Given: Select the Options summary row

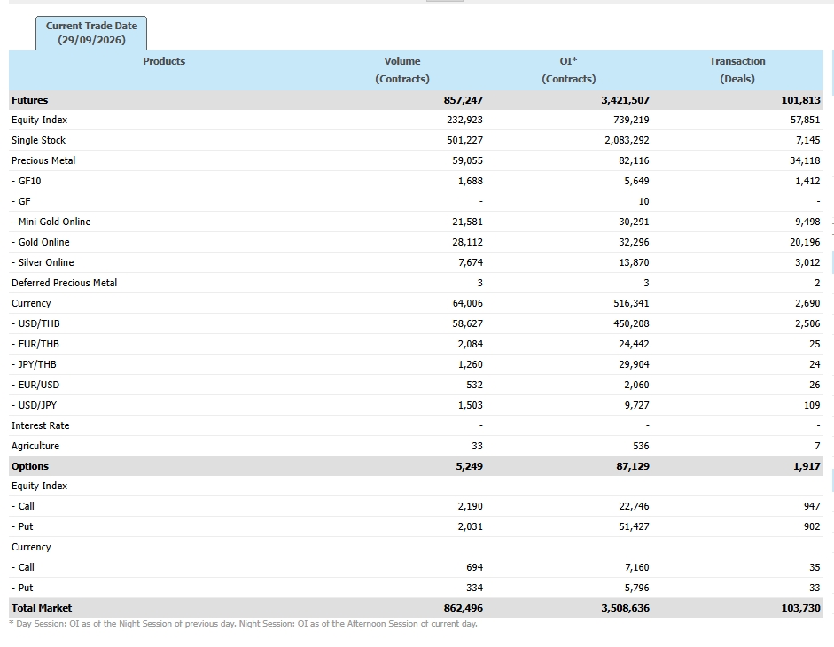Looking at the screenshot, I should (x=416, y=466).
